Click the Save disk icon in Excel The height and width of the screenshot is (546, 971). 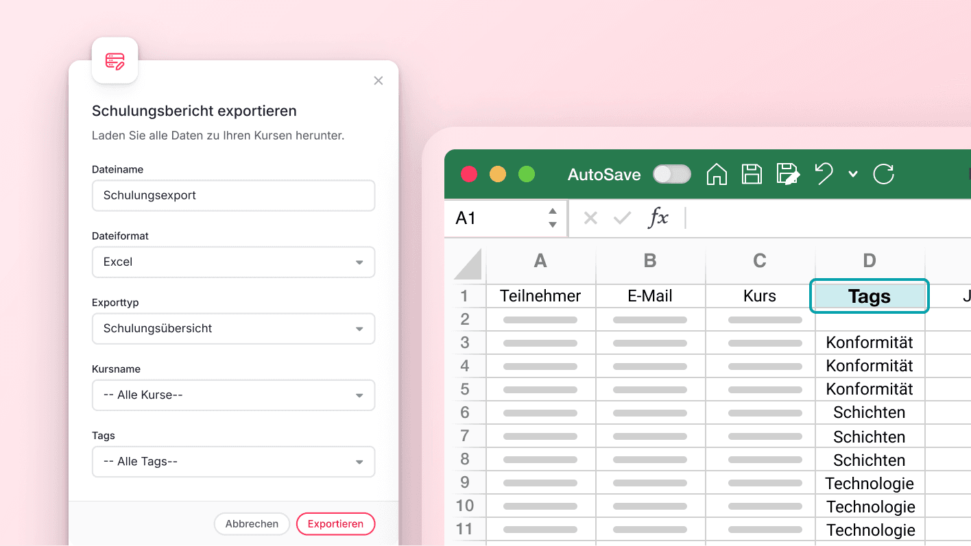pos(752,174)
